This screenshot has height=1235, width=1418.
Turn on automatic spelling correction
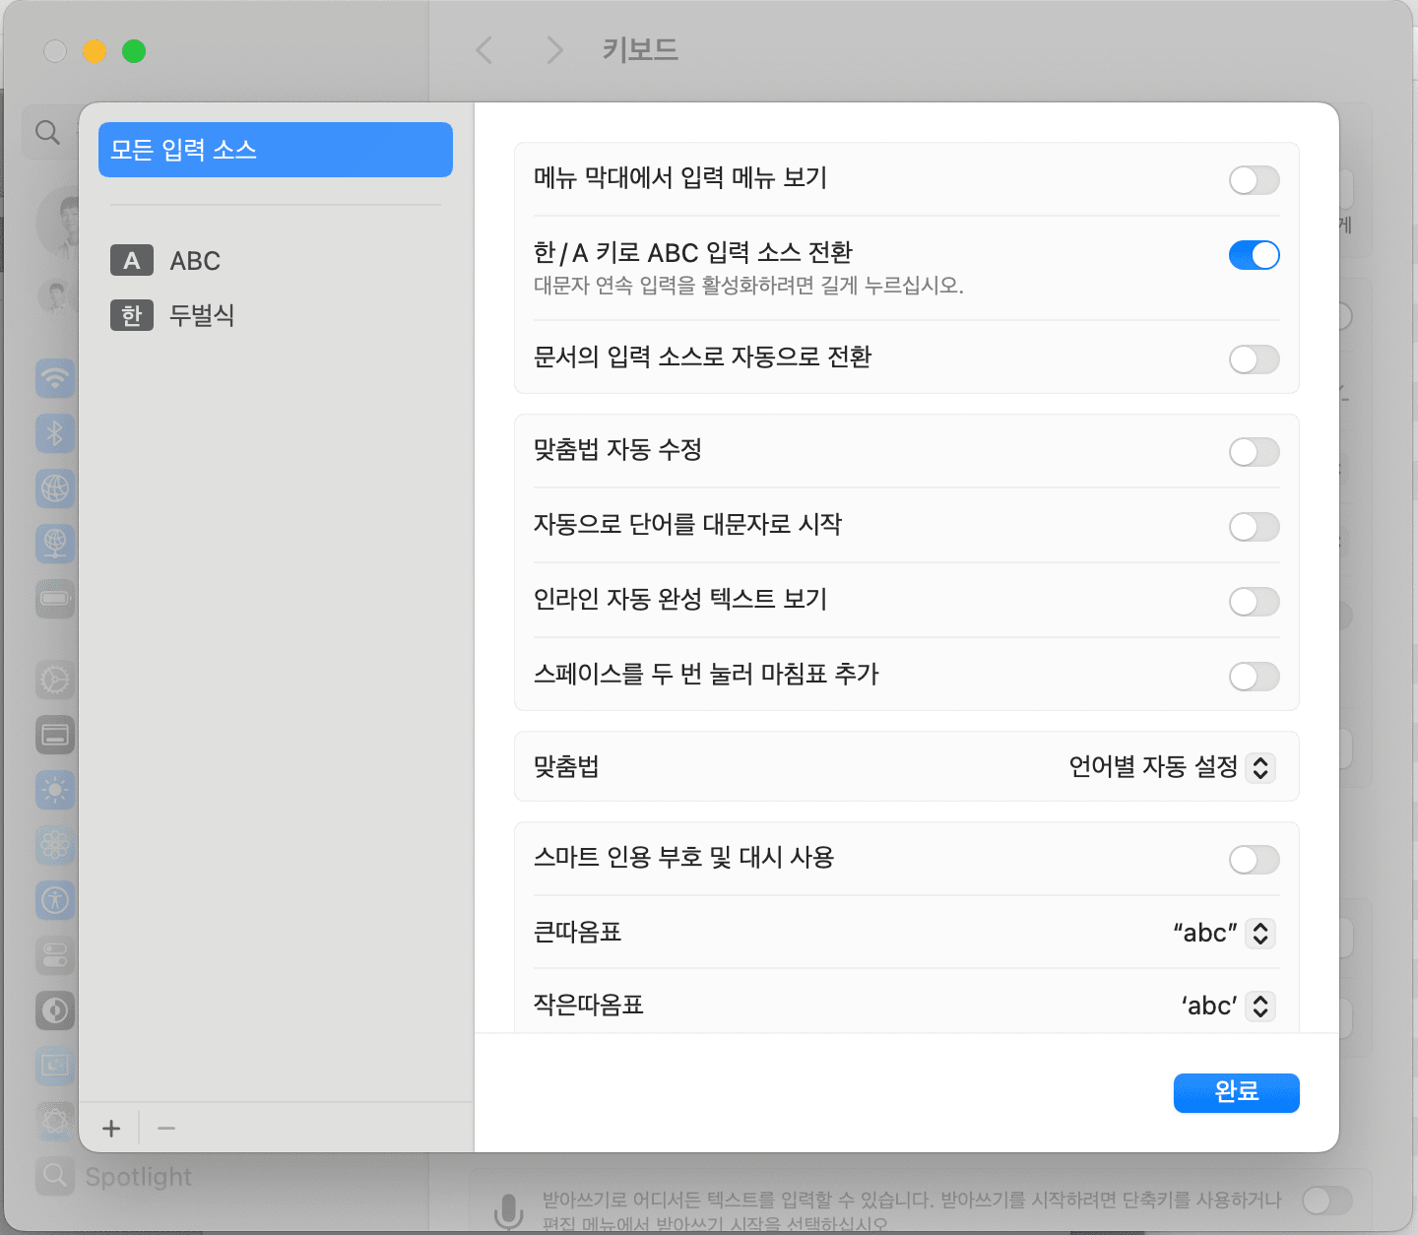pyautogui.click(x=1254, y=451)
